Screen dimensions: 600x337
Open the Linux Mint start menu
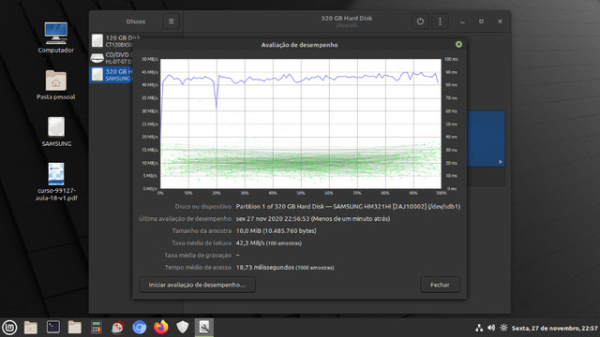click(9, 328)
